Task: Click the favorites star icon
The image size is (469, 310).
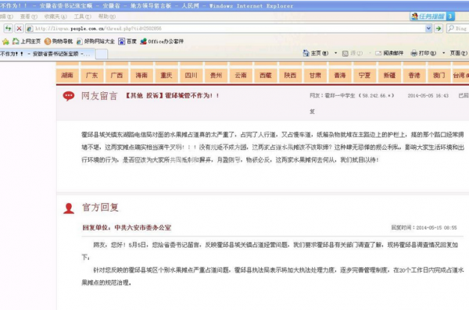Action: [x=5, y=41]
